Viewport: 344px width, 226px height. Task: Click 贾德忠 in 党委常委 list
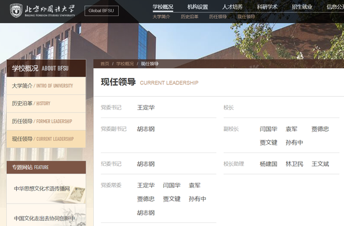(x=146, y=199)
